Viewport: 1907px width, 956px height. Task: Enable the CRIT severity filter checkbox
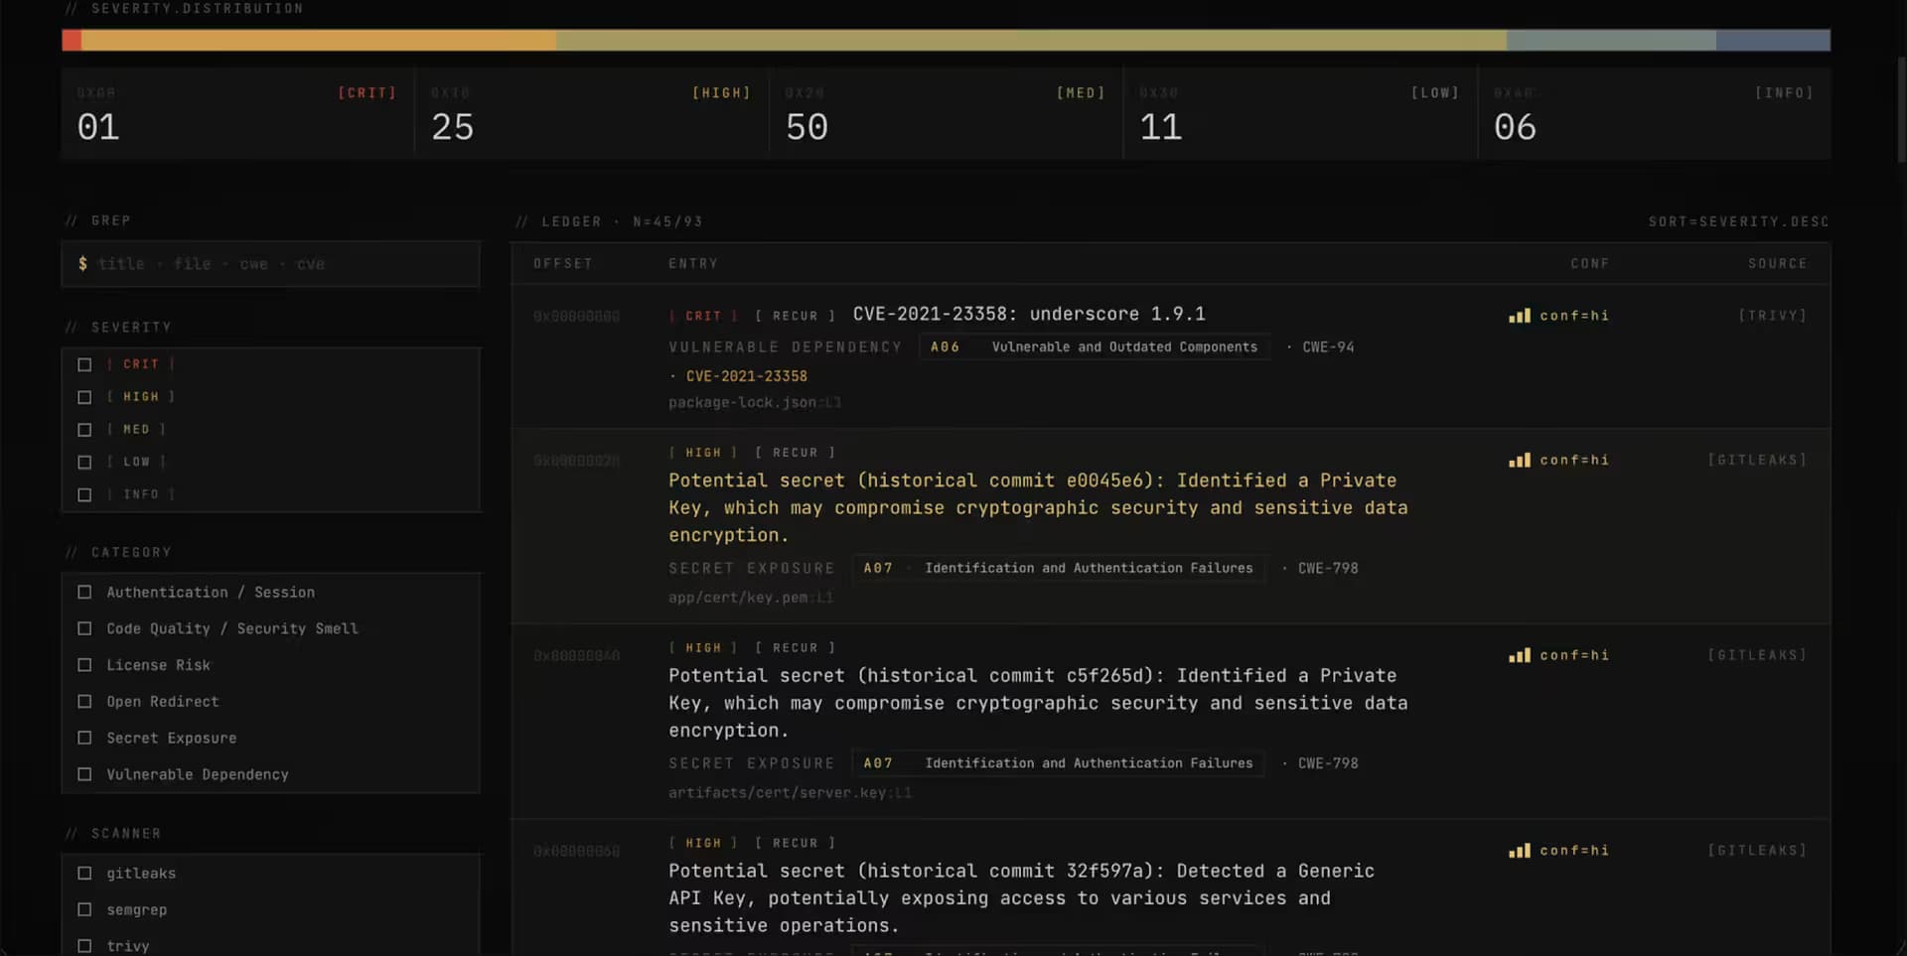point(84,364)
